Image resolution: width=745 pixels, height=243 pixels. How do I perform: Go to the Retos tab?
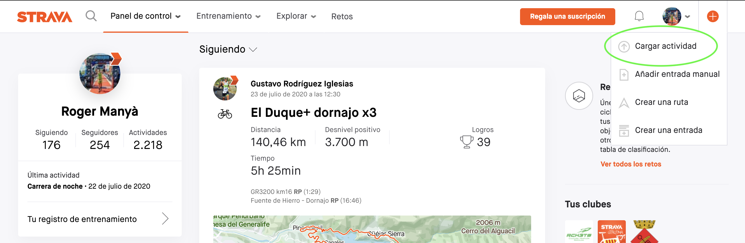(342, 16)
